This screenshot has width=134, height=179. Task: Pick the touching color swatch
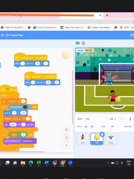[x=25, y=107]
